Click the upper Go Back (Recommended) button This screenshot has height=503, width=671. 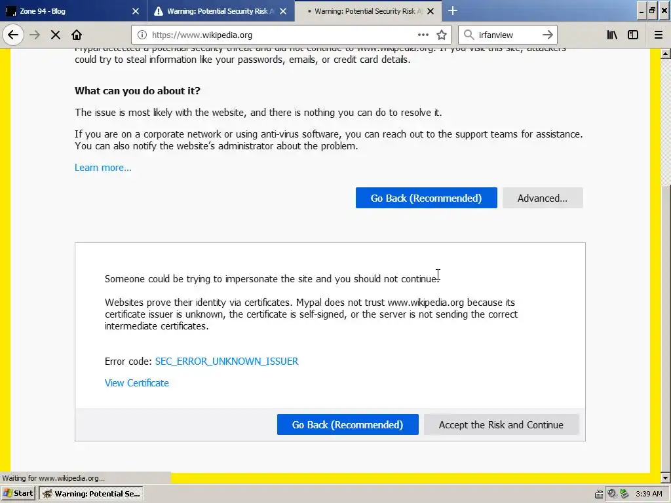click(426, 198)
